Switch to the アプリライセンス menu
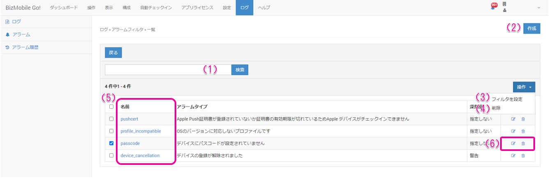Screen dimensions: 549x178 point(197,8)
